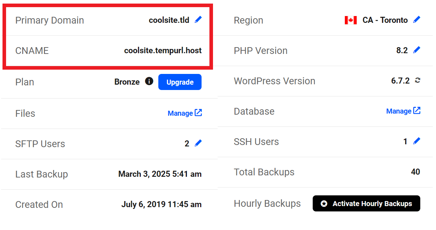Edit the Primary Domain with pencil icon
This screenshot has height=230, width=436.
[198, 20]
